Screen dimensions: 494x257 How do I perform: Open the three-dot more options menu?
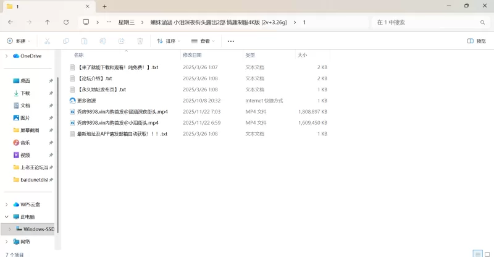(231, 41)
